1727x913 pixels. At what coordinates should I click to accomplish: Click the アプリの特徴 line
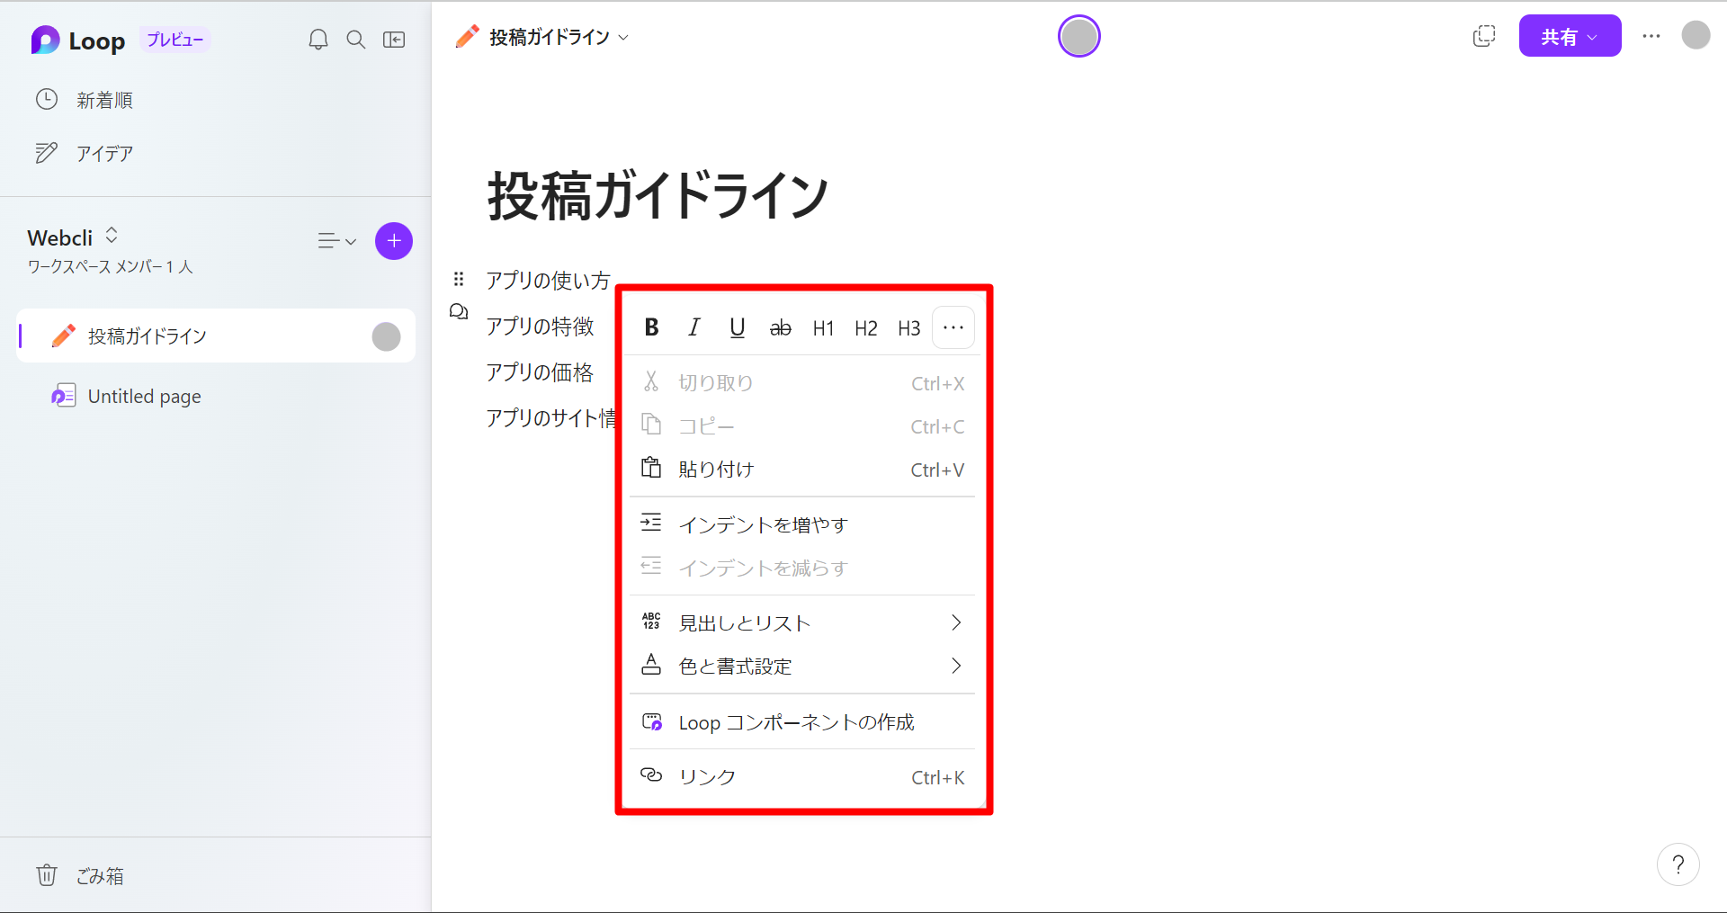(x=540, y=326)
